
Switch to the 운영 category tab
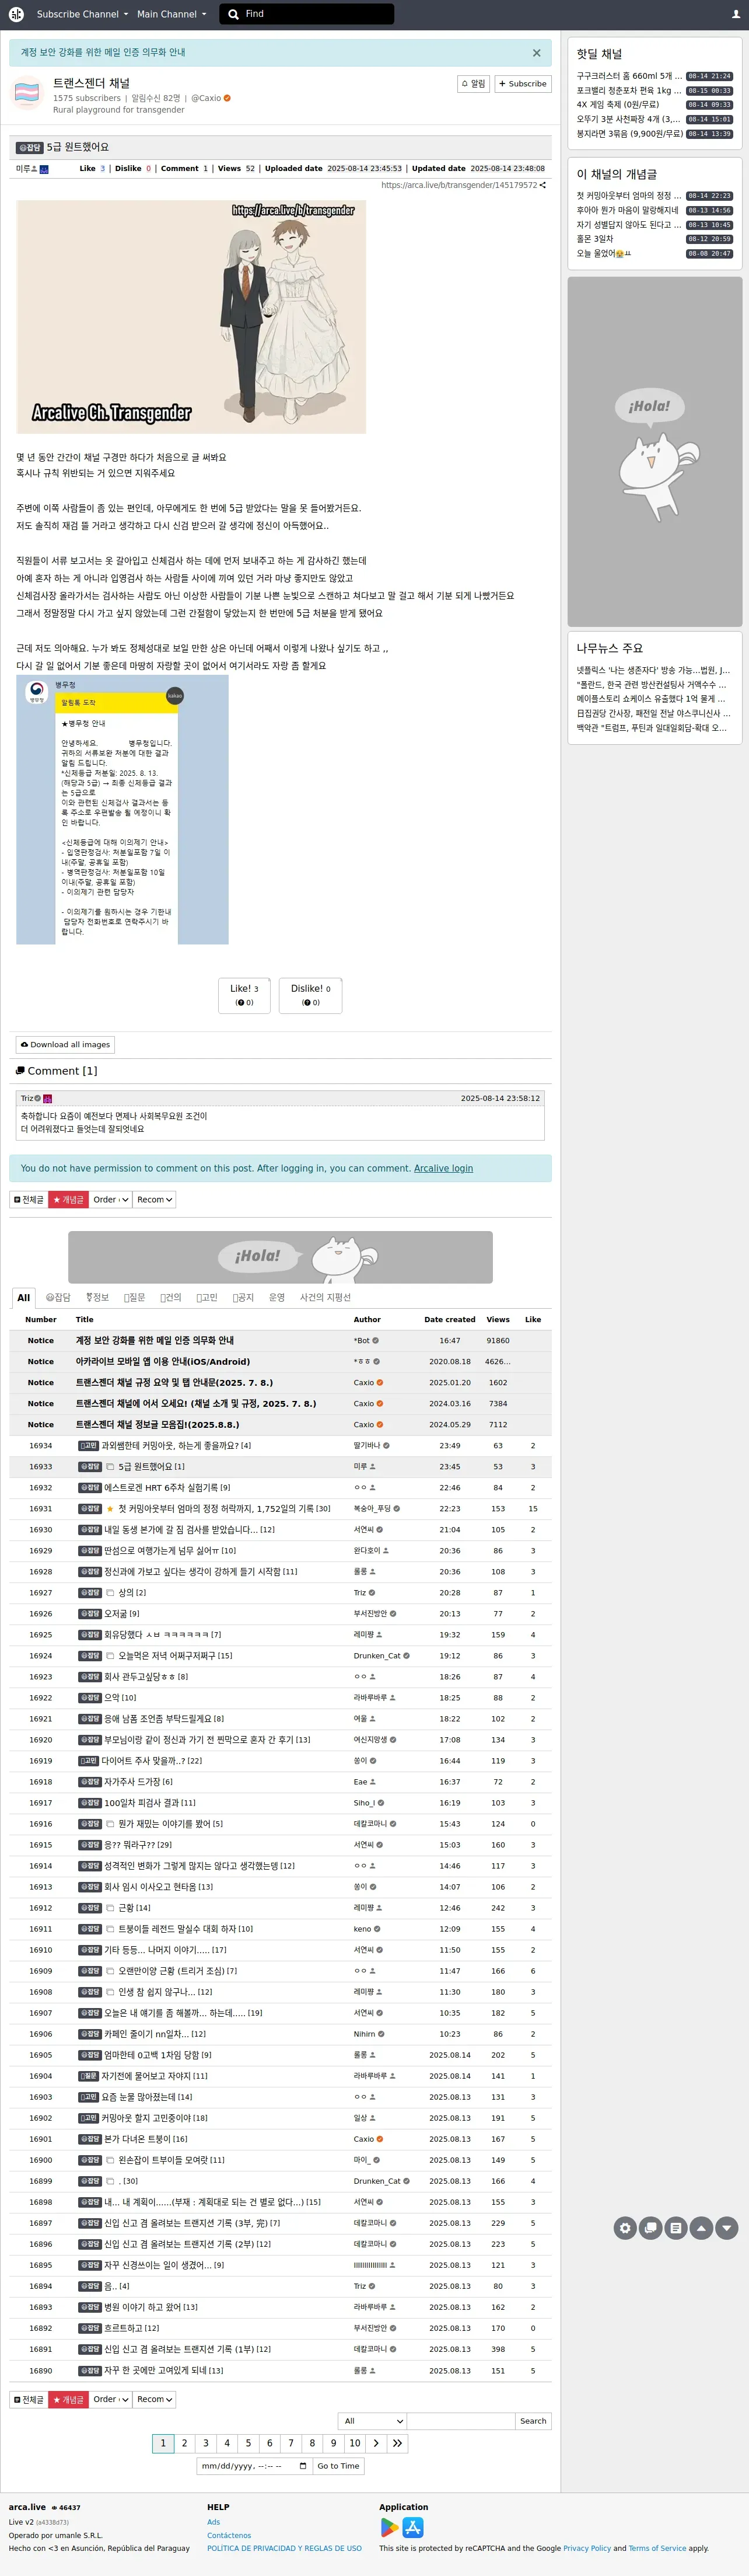[276, 1297]
